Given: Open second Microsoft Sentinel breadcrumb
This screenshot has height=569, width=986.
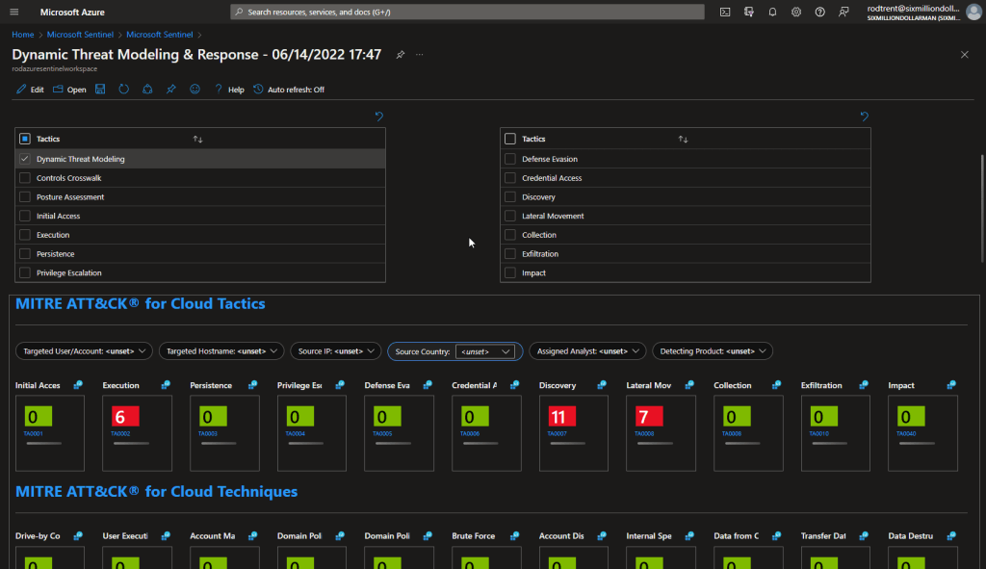Looking at the screenshot, I should (x=159, y=35).
